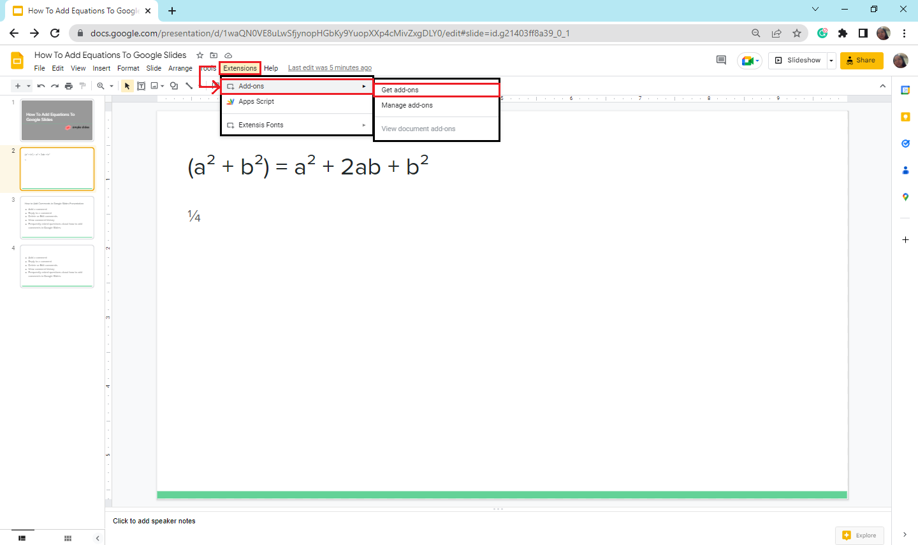918x545 pixels.
Task: Open the last edit history link
Action: tap(330, 68)
